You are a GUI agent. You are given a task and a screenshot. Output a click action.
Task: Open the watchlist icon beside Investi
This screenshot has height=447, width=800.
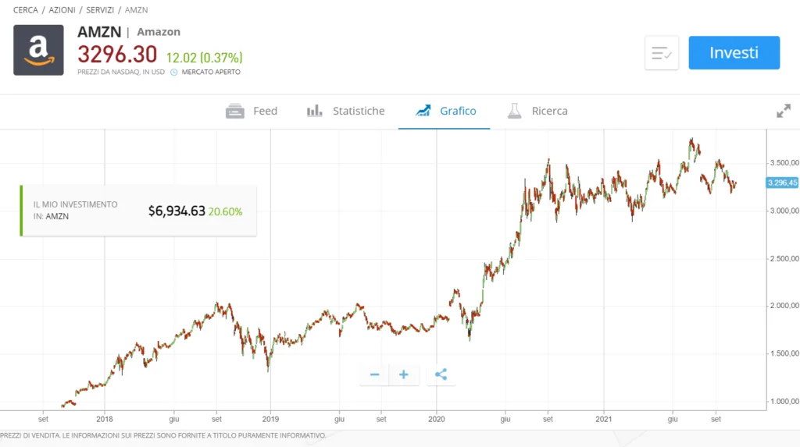tap(661, 52)
